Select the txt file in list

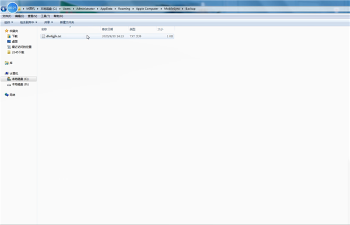pos(107,36)
